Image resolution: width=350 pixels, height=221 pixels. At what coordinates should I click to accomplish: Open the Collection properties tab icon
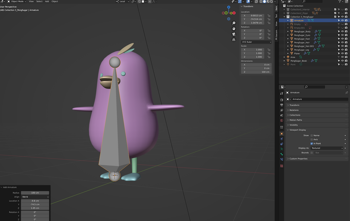[282, 127]
